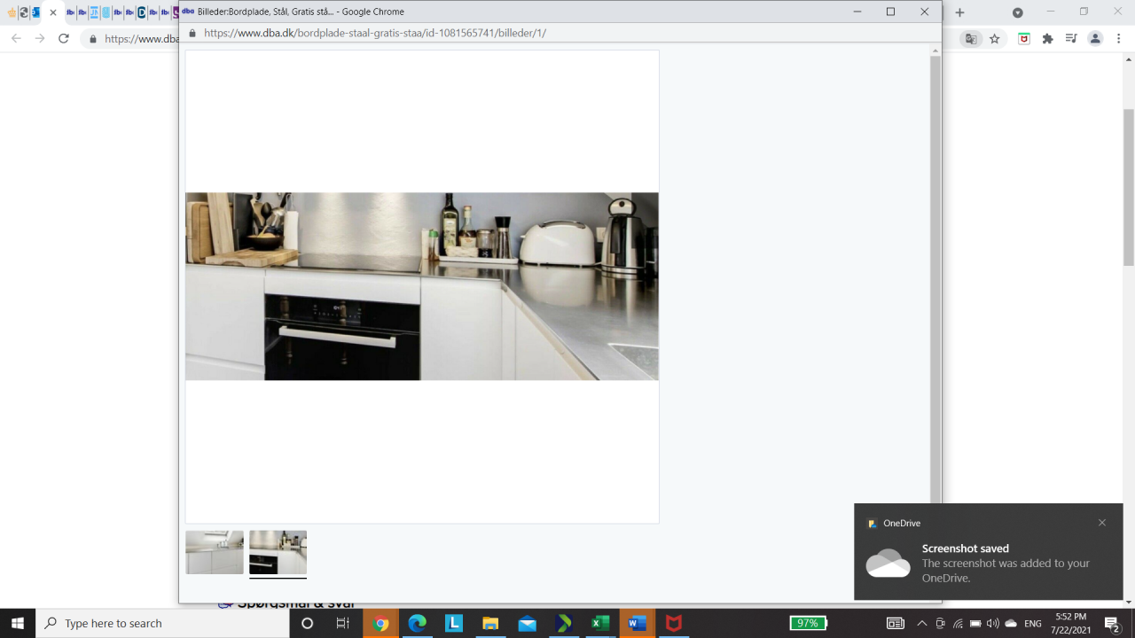Viewport: 1135px width, 638px height.
Task: Open the blue L app on taskbar
Action: pos(454,623)
